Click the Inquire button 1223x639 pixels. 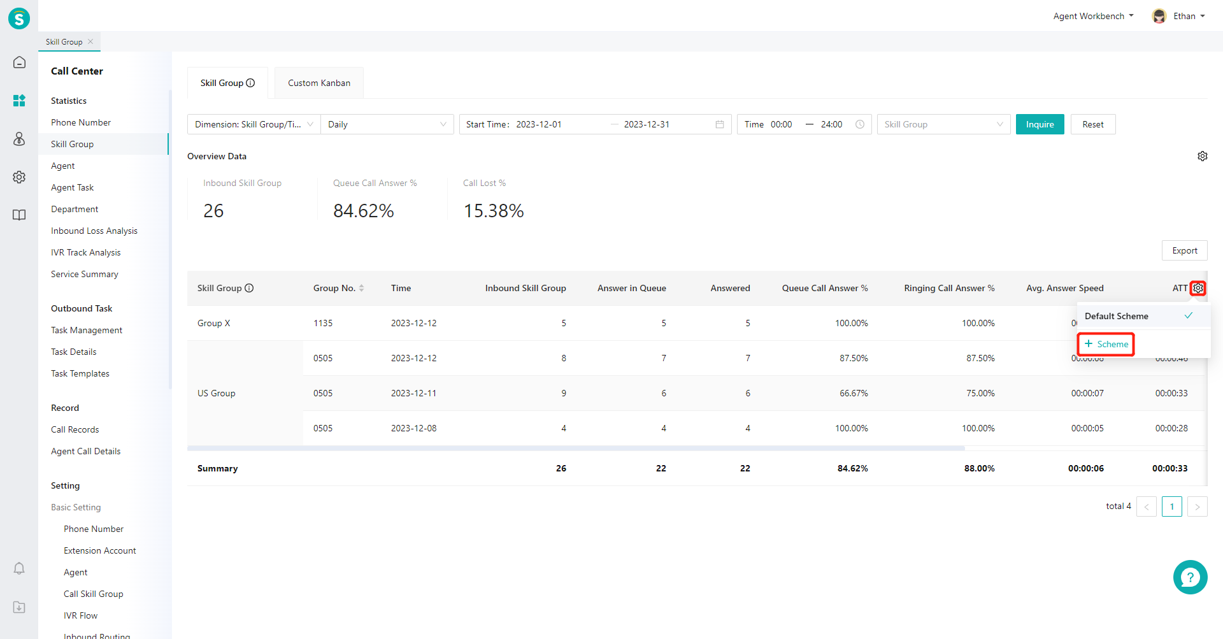[1040, 124]
